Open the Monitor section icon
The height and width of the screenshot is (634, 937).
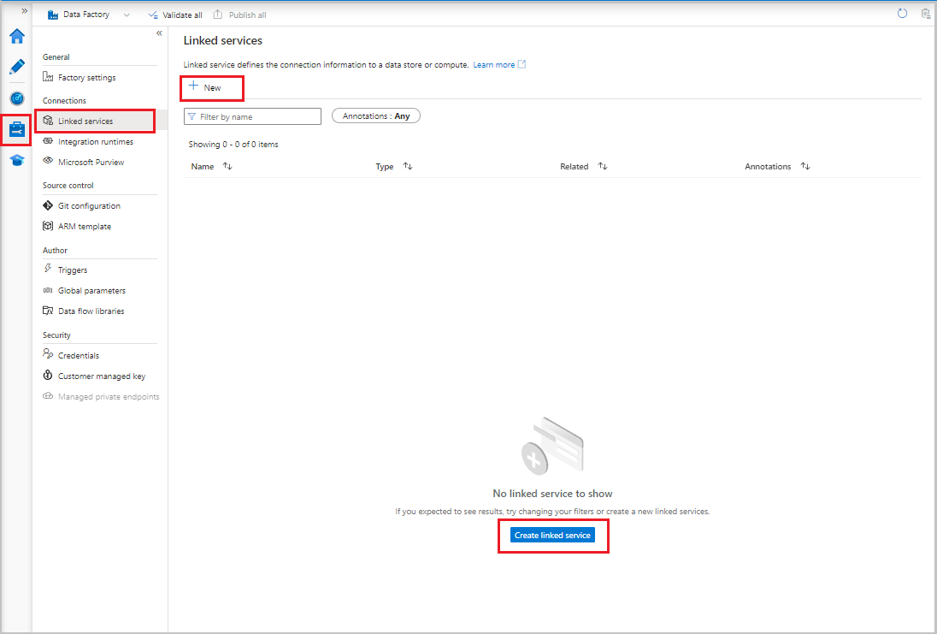16,98
